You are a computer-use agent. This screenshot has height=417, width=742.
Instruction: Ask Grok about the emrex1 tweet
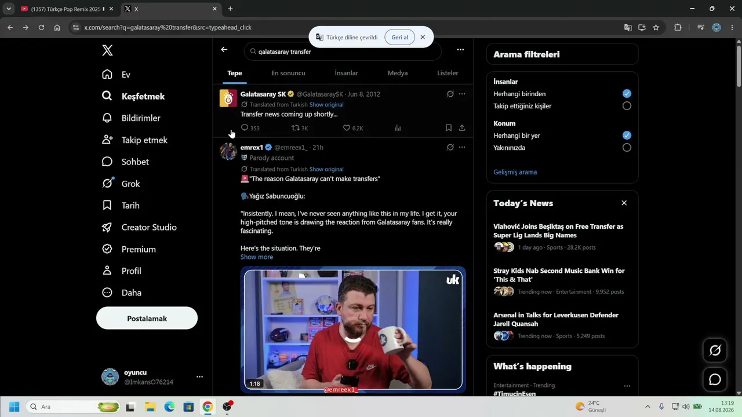(x=450, y=147)
